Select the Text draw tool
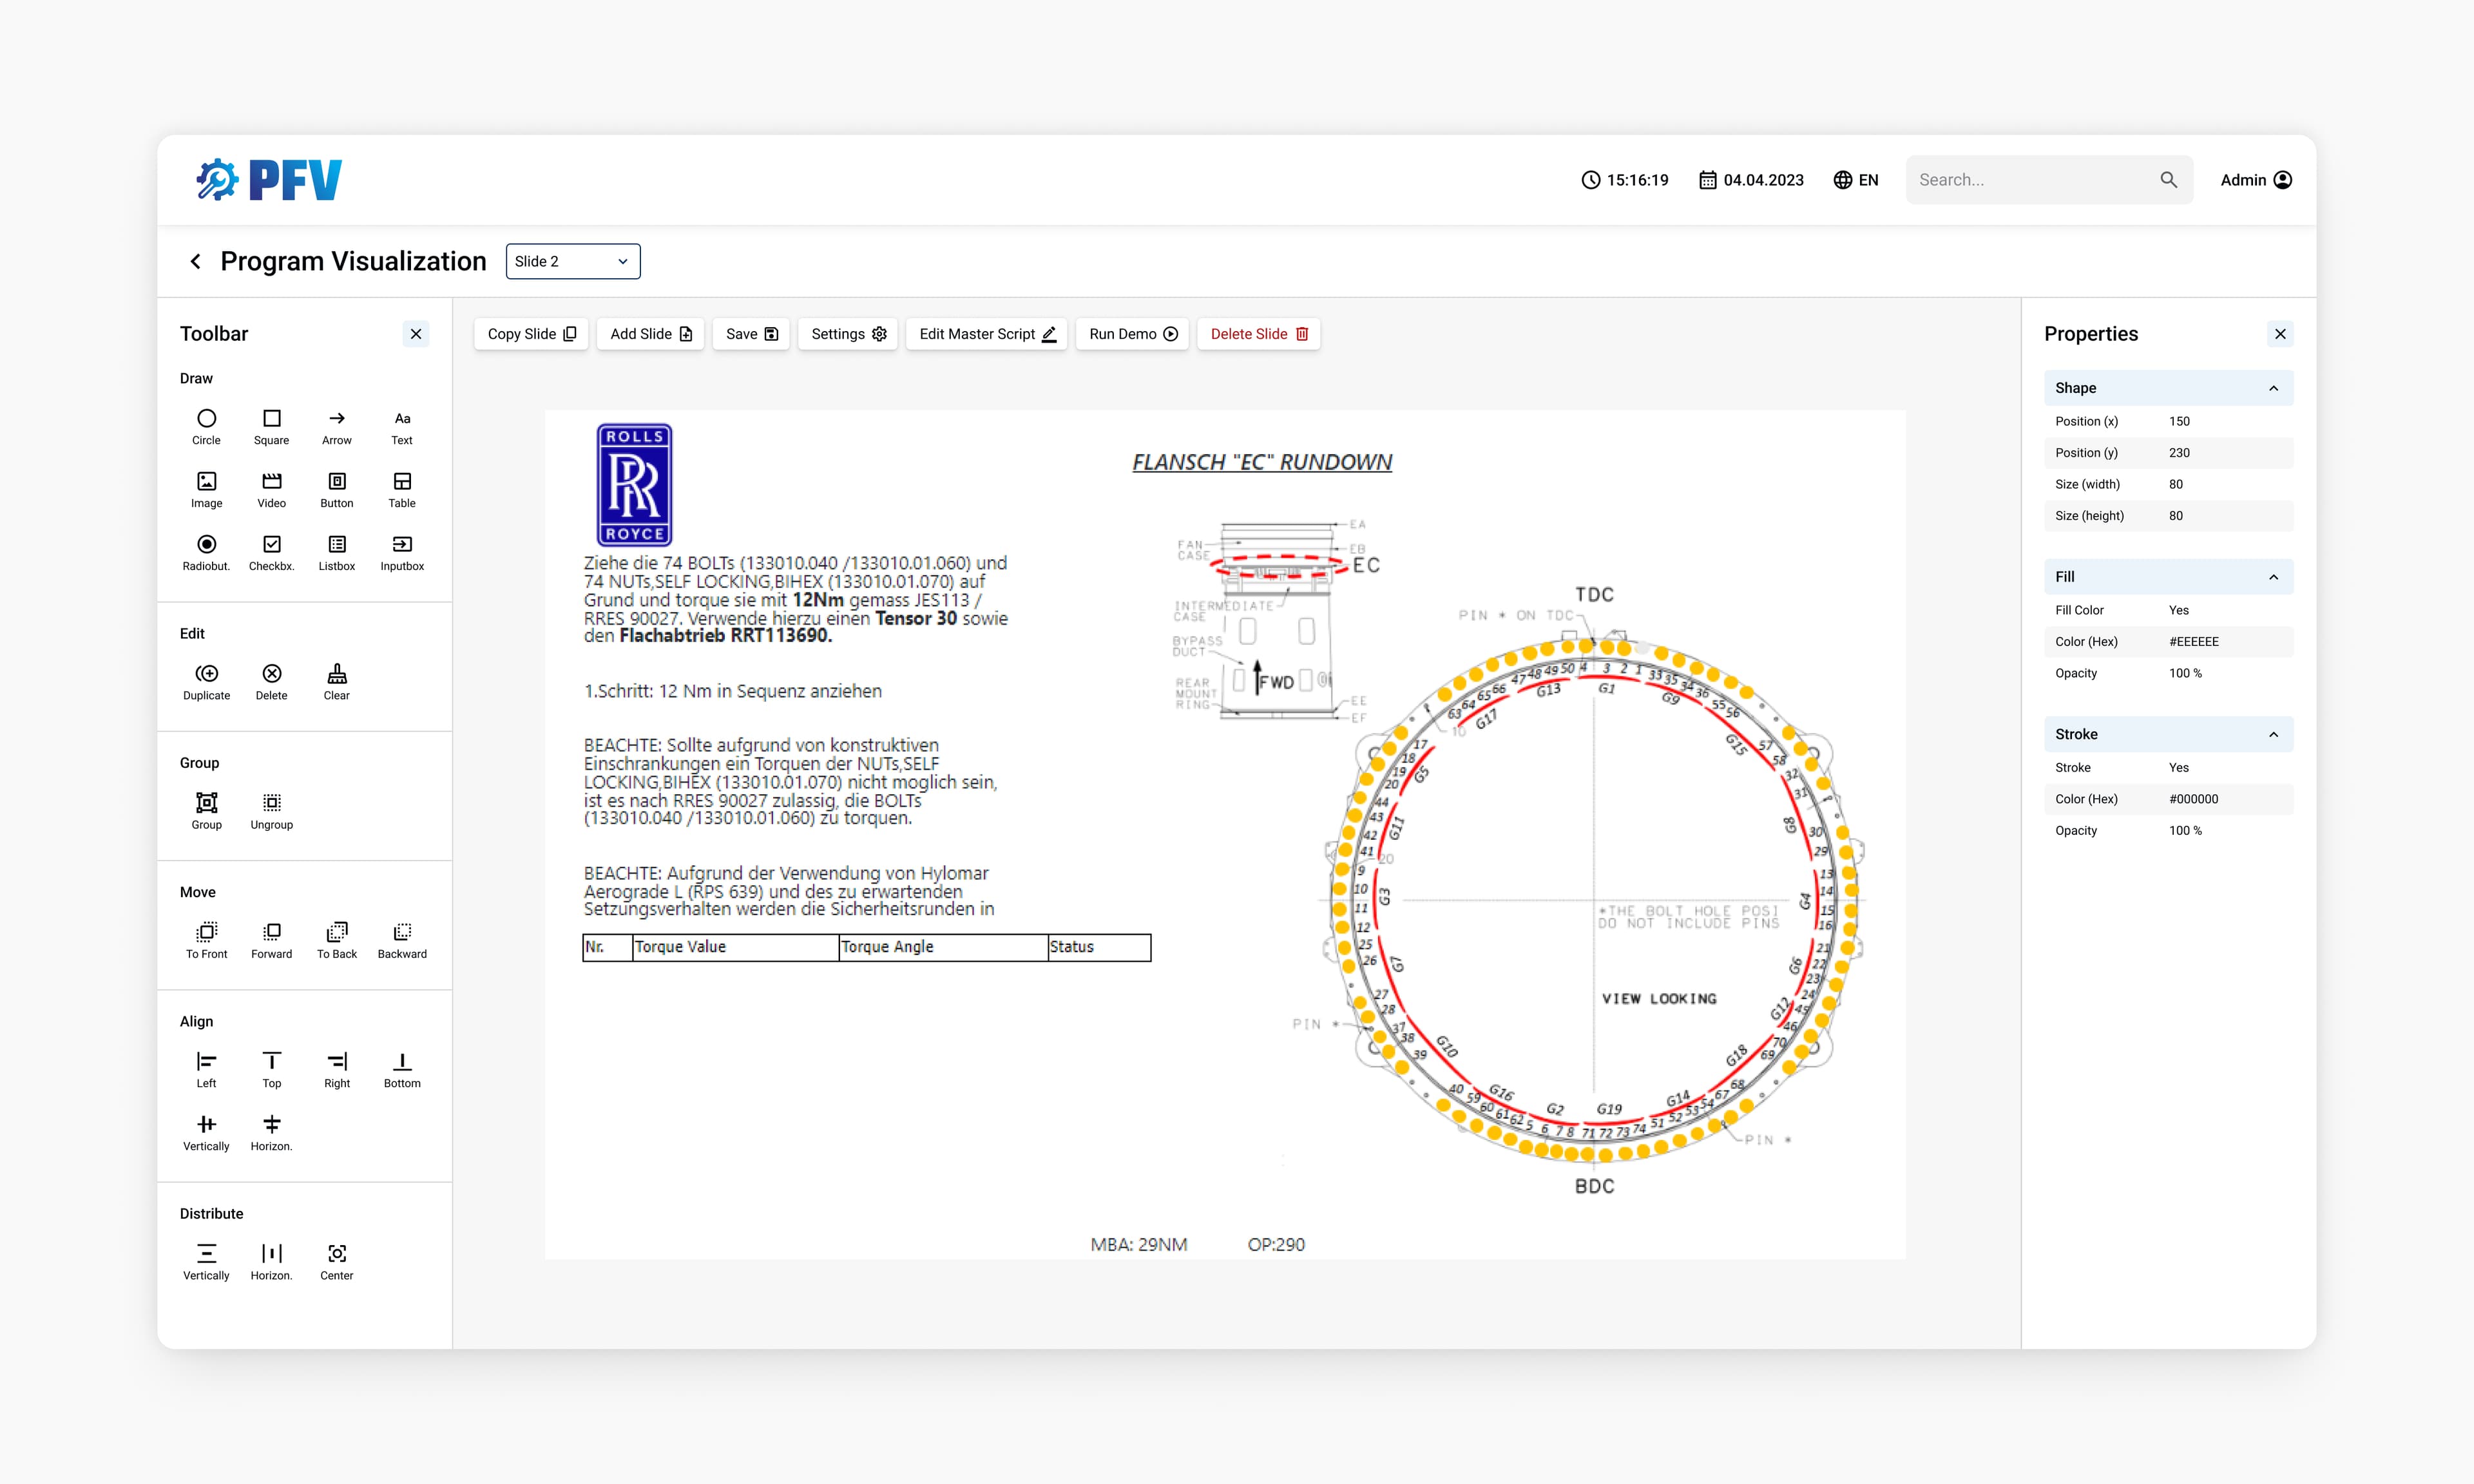Viewport: 2474px width, 1484px height. coord(402,427)
